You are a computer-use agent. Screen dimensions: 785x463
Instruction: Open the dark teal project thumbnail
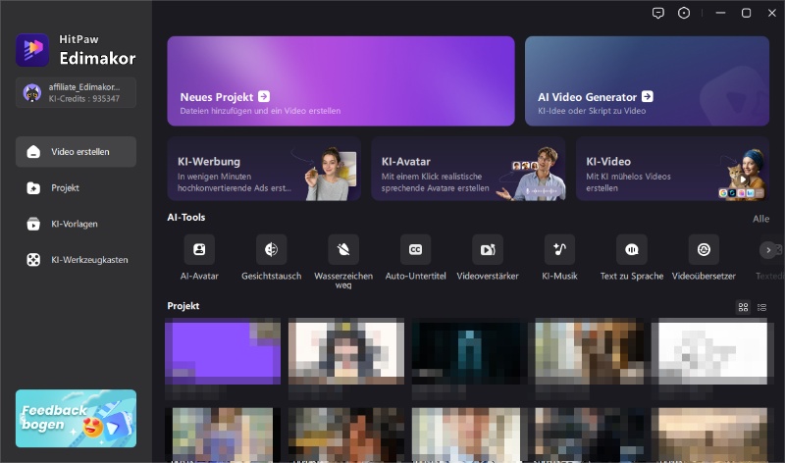click(x=469, y=352)
